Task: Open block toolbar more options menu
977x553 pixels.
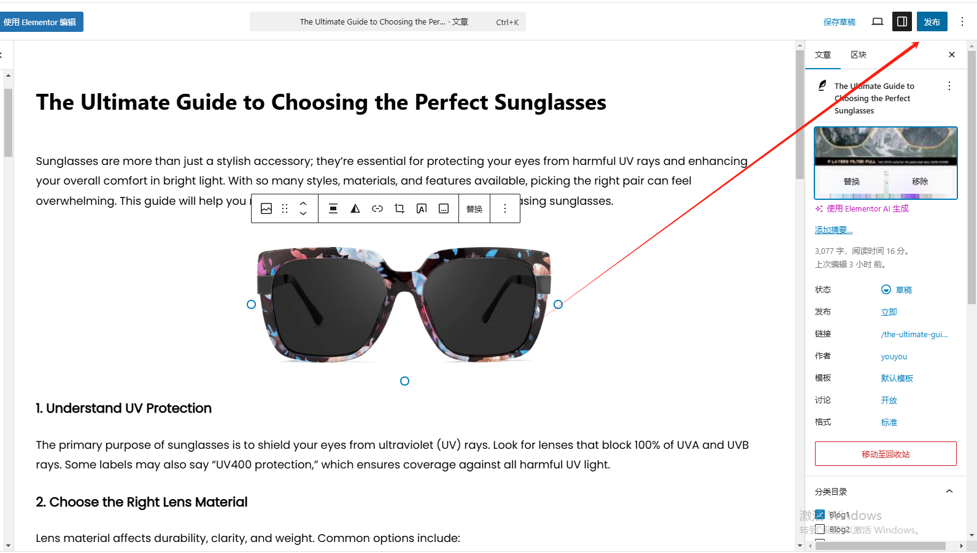Action: click(505, 208)
